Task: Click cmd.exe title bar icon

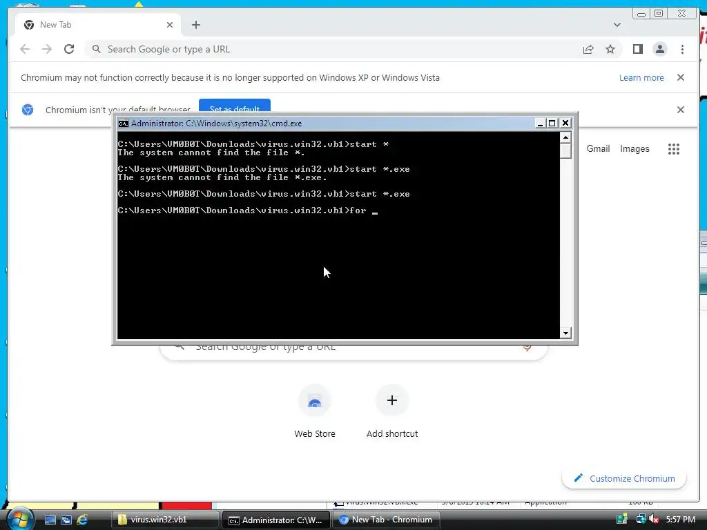Action: coord(123,124)
